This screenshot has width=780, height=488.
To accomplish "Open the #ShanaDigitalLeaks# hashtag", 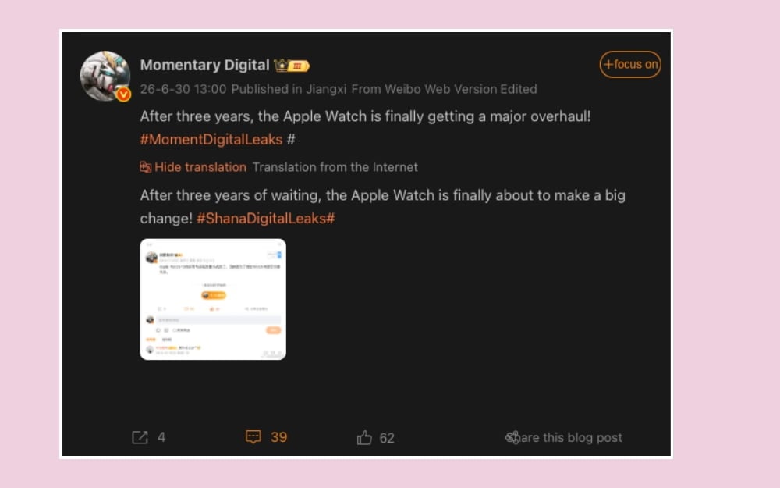I will (x=266, y=218).
